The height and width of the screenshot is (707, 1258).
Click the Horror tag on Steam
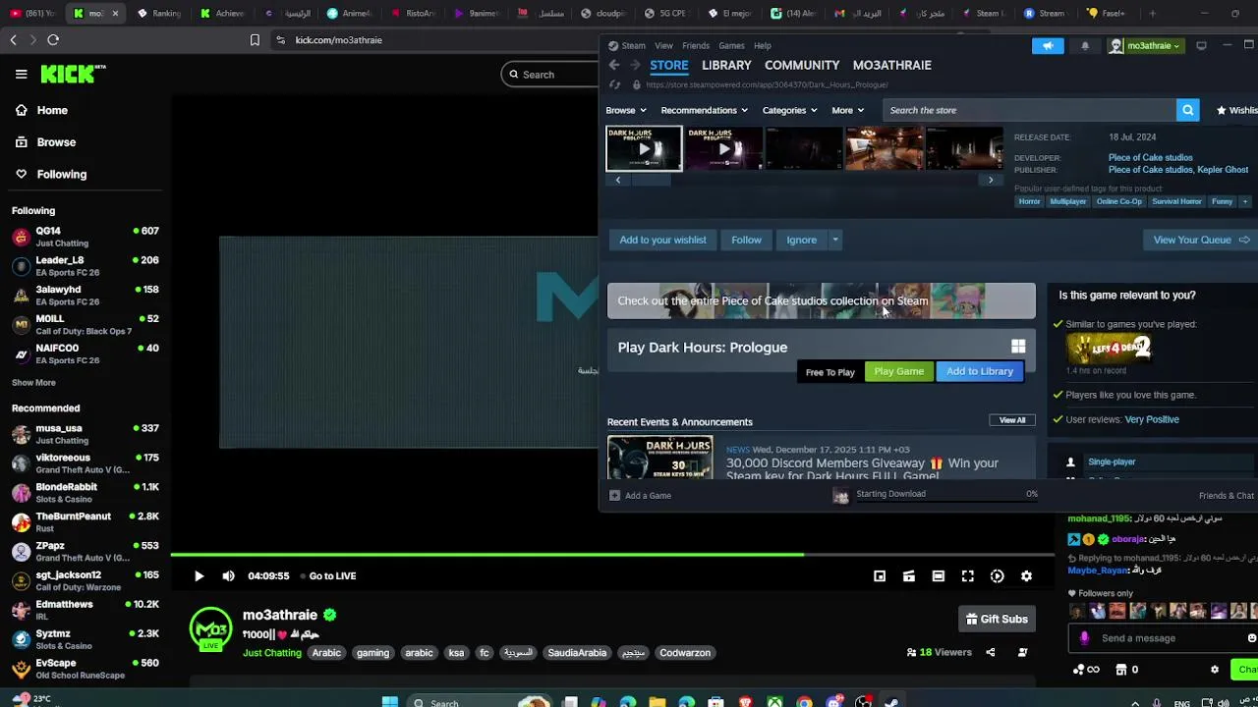(1029, 201)
